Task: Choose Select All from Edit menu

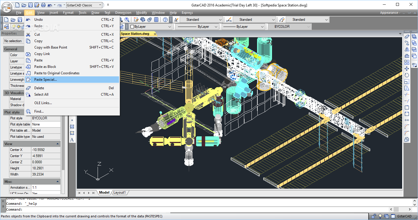Action: [x=72, y=94]
